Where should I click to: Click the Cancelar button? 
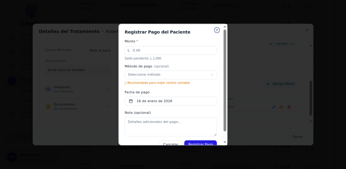[x=171, y=143]
